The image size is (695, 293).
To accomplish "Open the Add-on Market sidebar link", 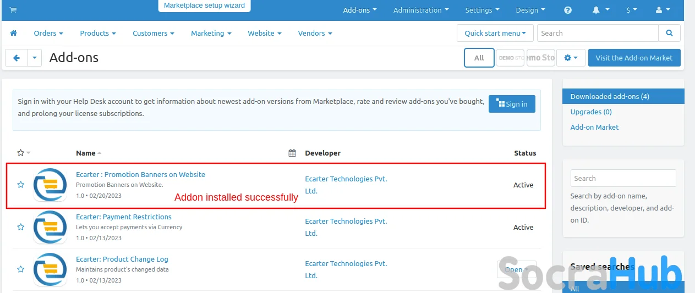I will pos(594,127).
